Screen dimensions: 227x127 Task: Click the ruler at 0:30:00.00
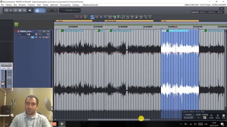123,27
